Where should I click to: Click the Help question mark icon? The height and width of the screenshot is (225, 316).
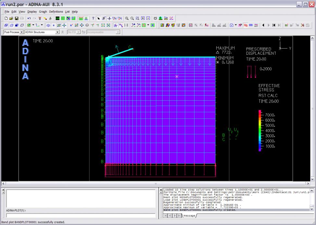[x=93, y=18]
